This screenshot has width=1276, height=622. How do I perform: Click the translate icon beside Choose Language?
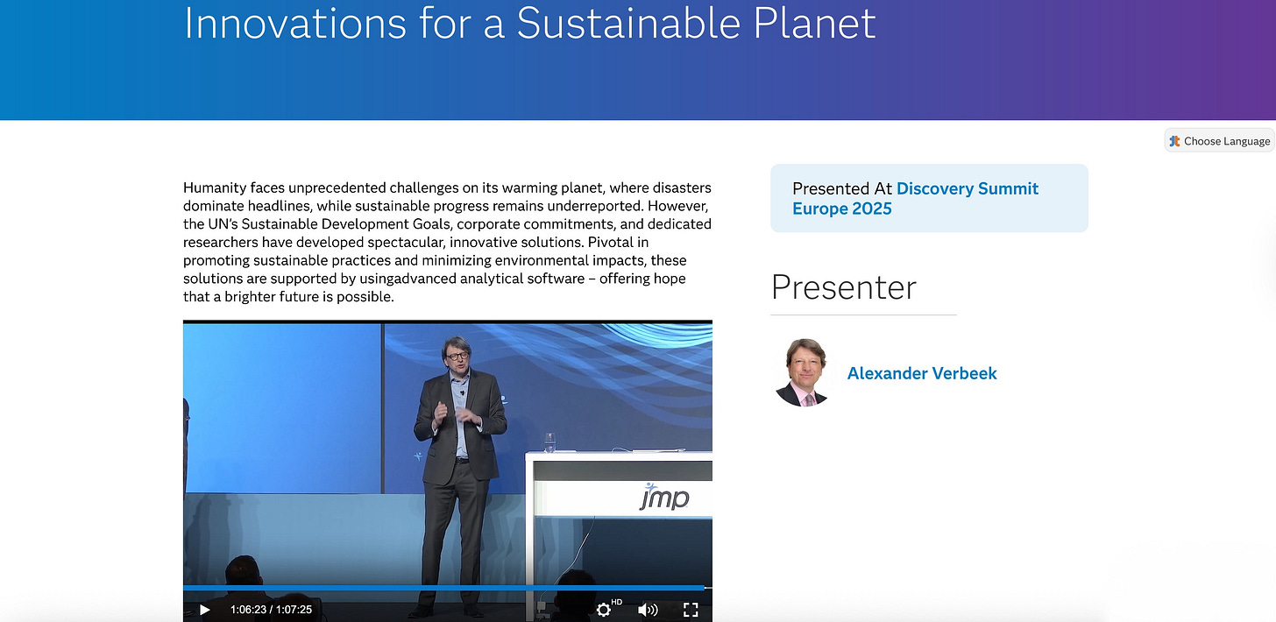click(1175, 141)
